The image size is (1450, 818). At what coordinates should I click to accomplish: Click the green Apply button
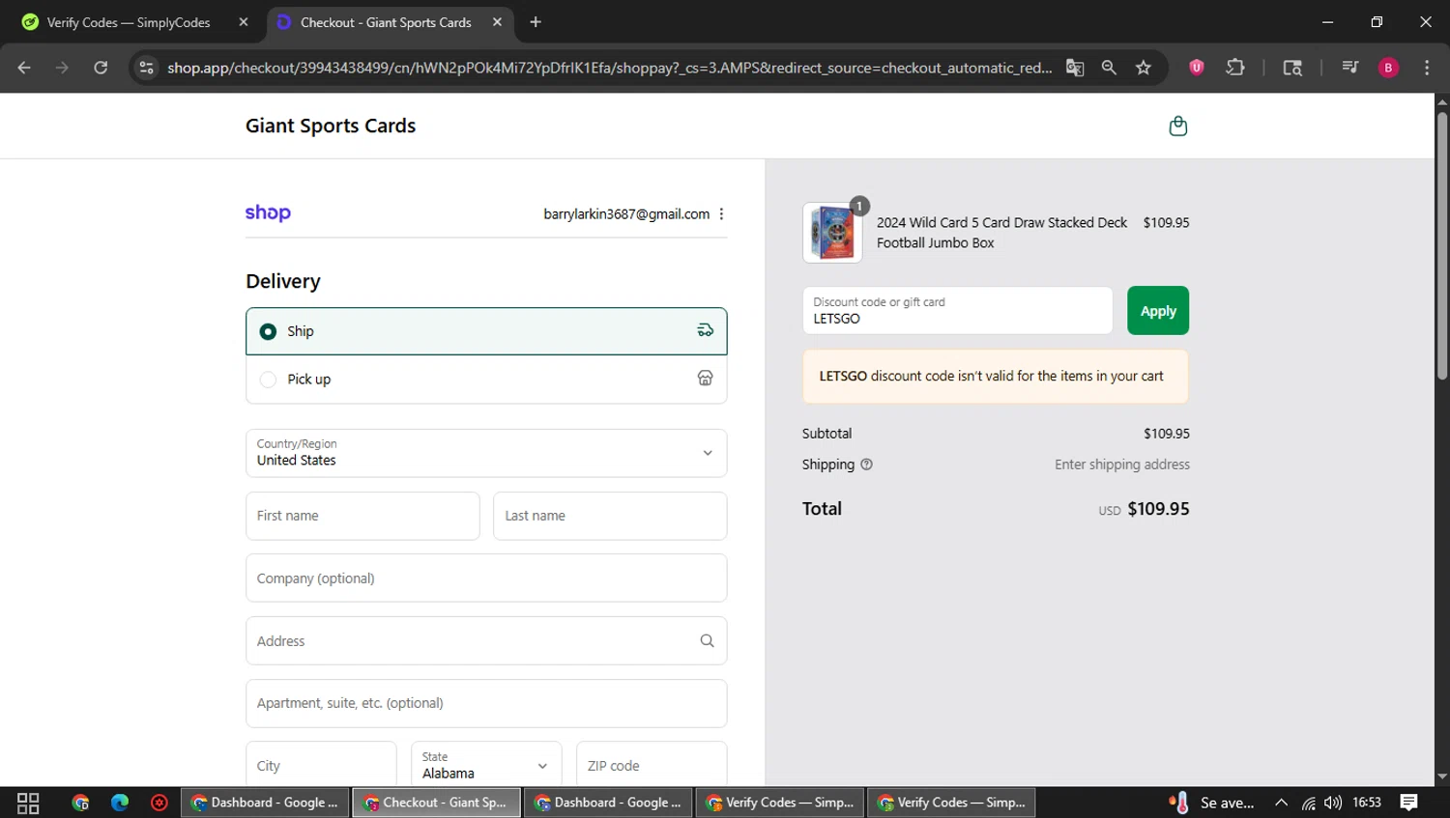(1158, 311)
